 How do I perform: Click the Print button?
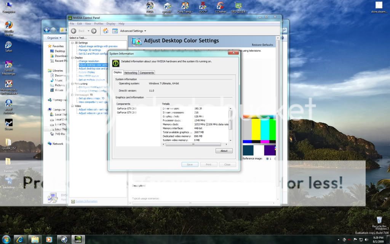point(209,165)
